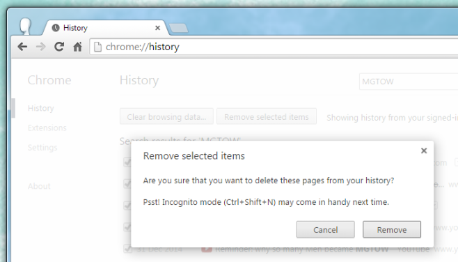Click the Chrome profile avatar icon
The height and width of the screenshot is (262, 458).
tap(26, 26)
